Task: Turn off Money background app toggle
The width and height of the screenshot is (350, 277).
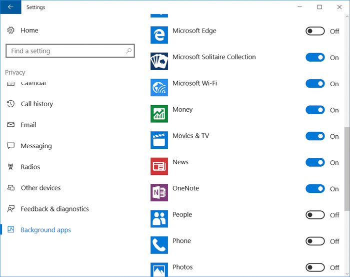Action: click(x=315, y=110)
